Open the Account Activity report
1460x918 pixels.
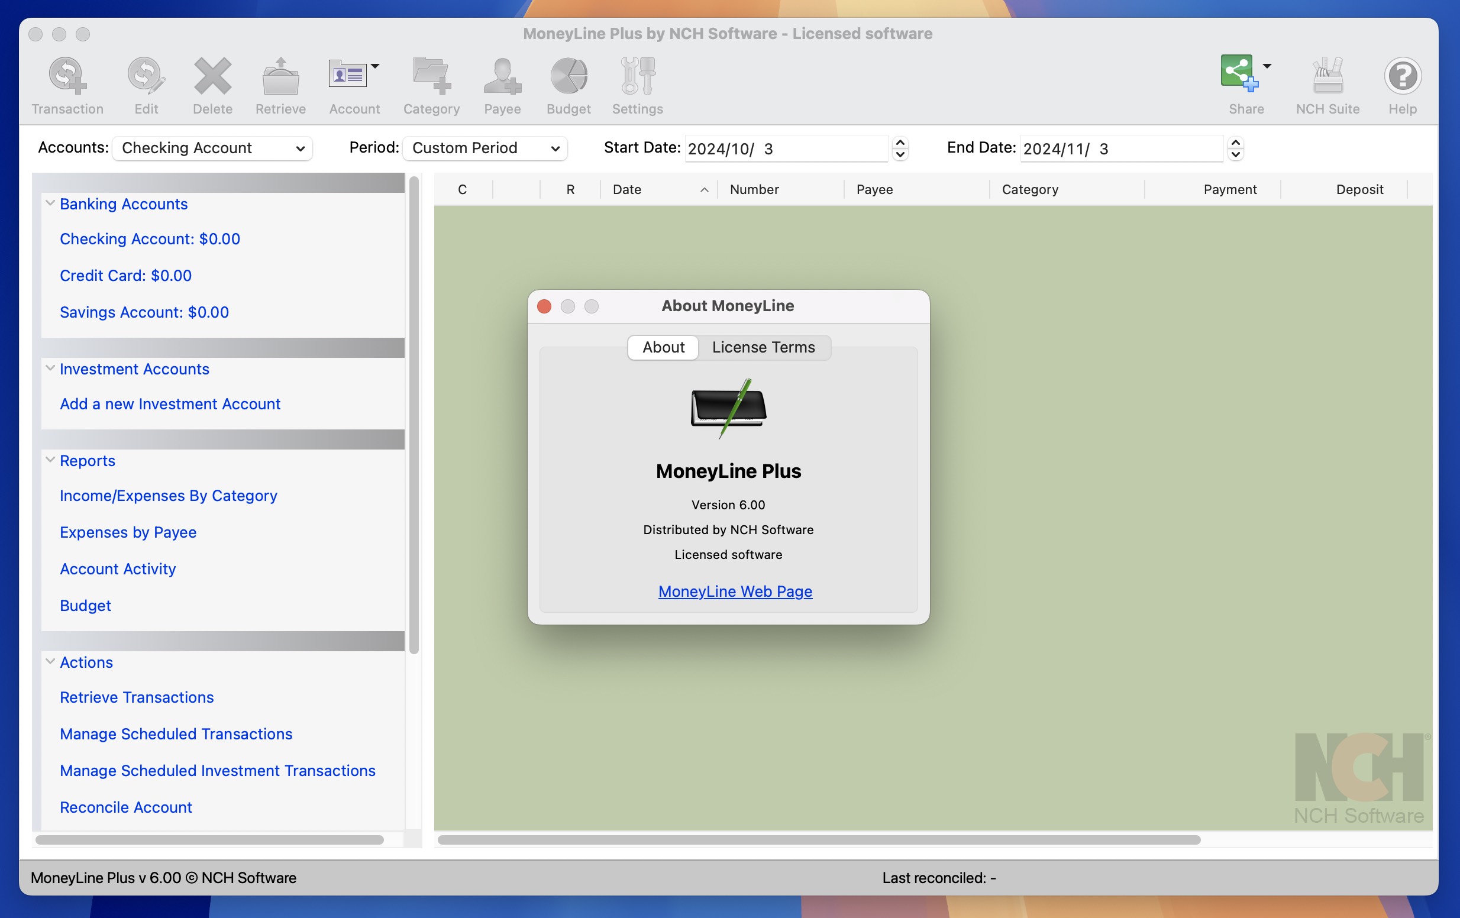point(118,569)
